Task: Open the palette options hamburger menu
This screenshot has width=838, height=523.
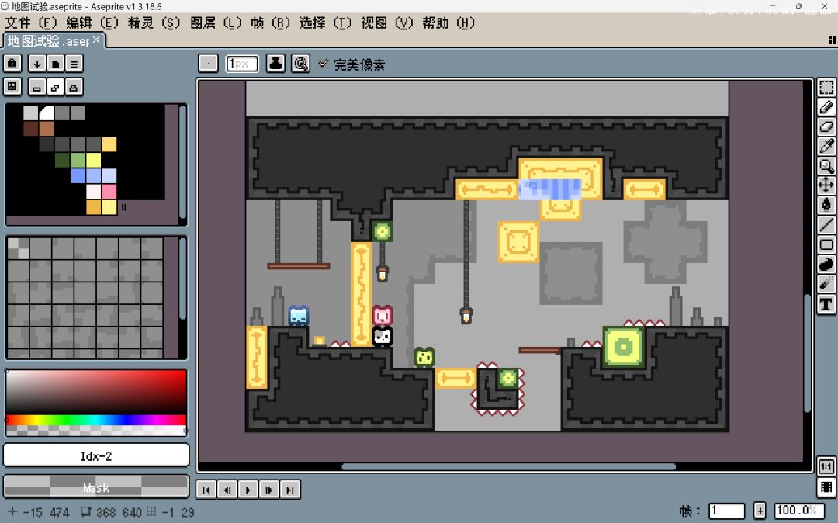Action: [x=74, y=64]
